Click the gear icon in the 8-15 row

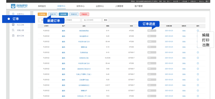tap(198, 91)
